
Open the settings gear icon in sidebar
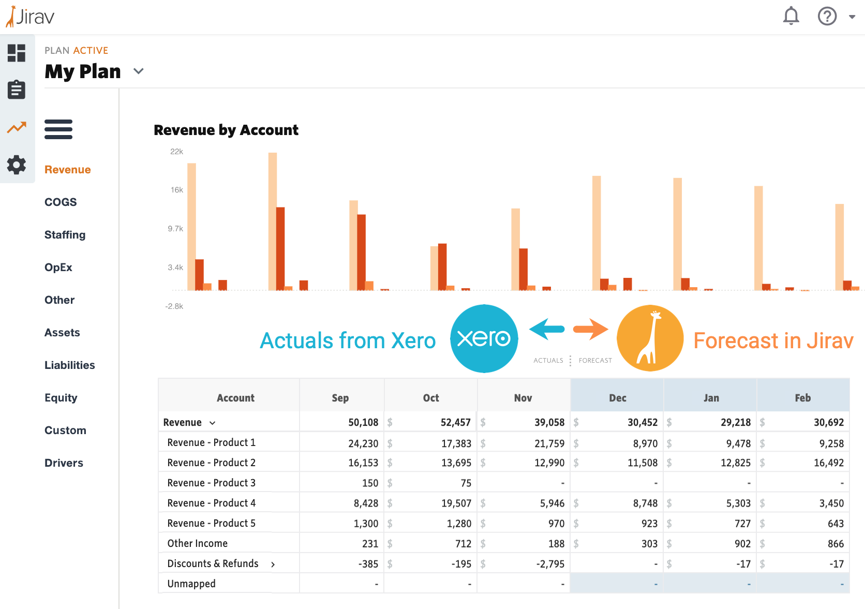coord(17,165)
